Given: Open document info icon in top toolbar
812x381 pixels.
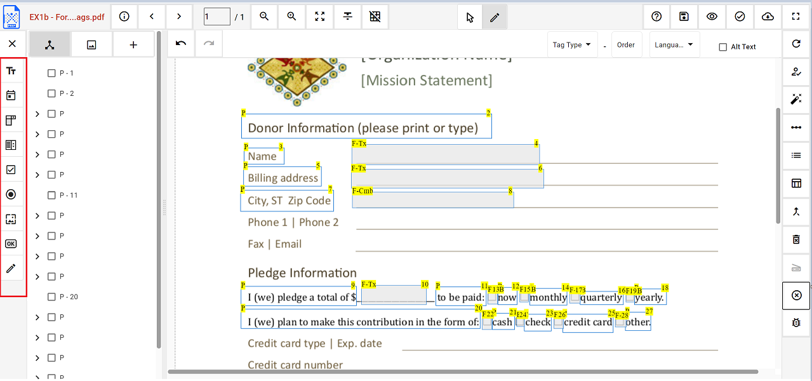Looking at the screenshot, I should pyautogui.click(x=124, y=17).
